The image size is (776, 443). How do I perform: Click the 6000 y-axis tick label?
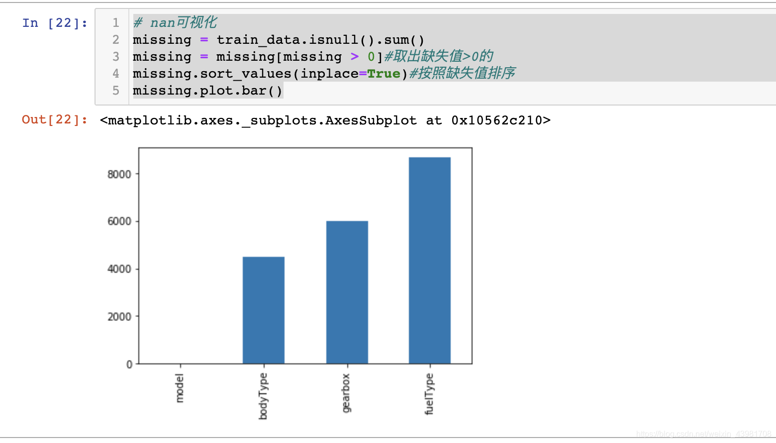[x=119, y=221]
